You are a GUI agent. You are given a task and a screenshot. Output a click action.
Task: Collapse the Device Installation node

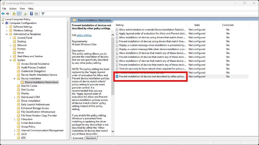click(x=15, y=79)
